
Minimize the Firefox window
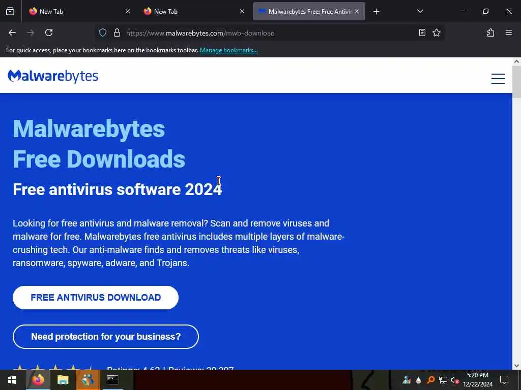coord(462,11)
